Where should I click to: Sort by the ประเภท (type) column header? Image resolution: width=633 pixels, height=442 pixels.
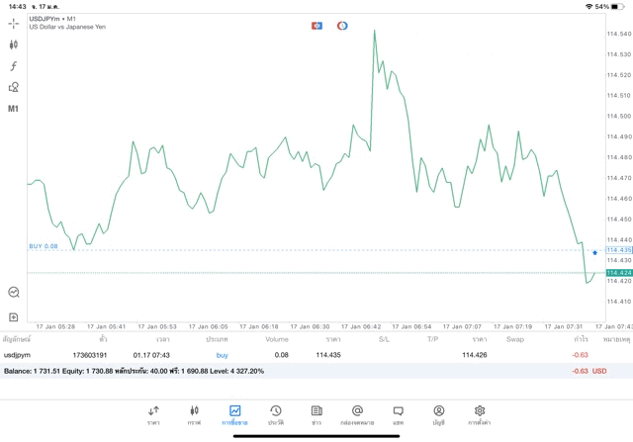click(x=217, y=339)
